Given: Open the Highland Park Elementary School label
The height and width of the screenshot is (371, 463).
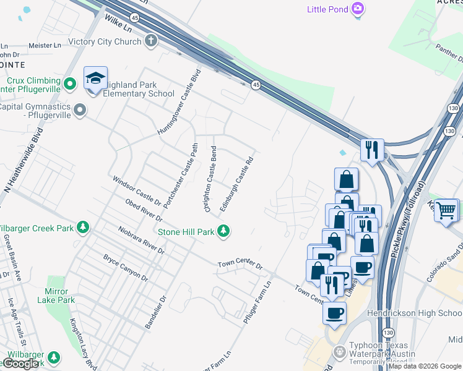Looking at the screenshot, I should pyautogui.click(x=139, y=90).
